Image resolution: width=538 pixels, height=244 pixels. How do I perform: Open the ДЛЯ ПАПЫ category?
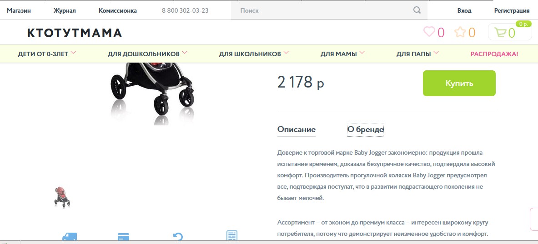click(414, 54)
